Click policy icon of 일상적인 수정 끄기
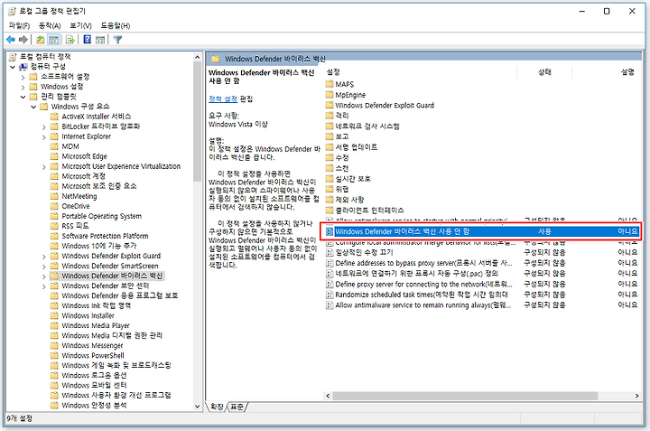The height and width of the screenshot is (431, 650). click(x=330, y=252)
